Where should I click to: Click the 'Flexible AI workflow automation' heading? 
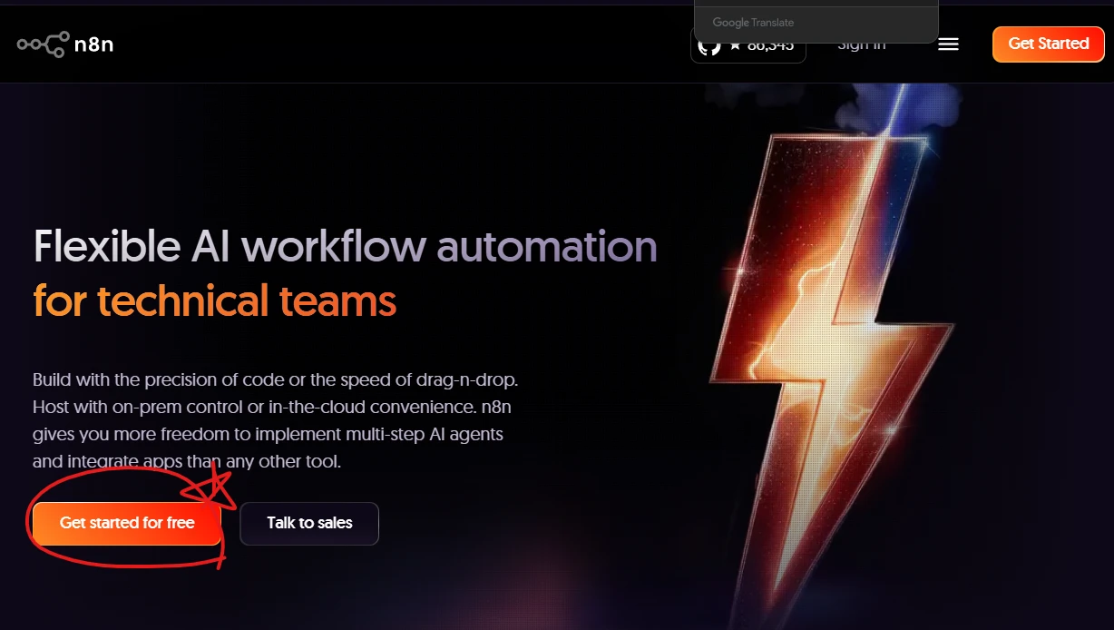pos(345,246)
